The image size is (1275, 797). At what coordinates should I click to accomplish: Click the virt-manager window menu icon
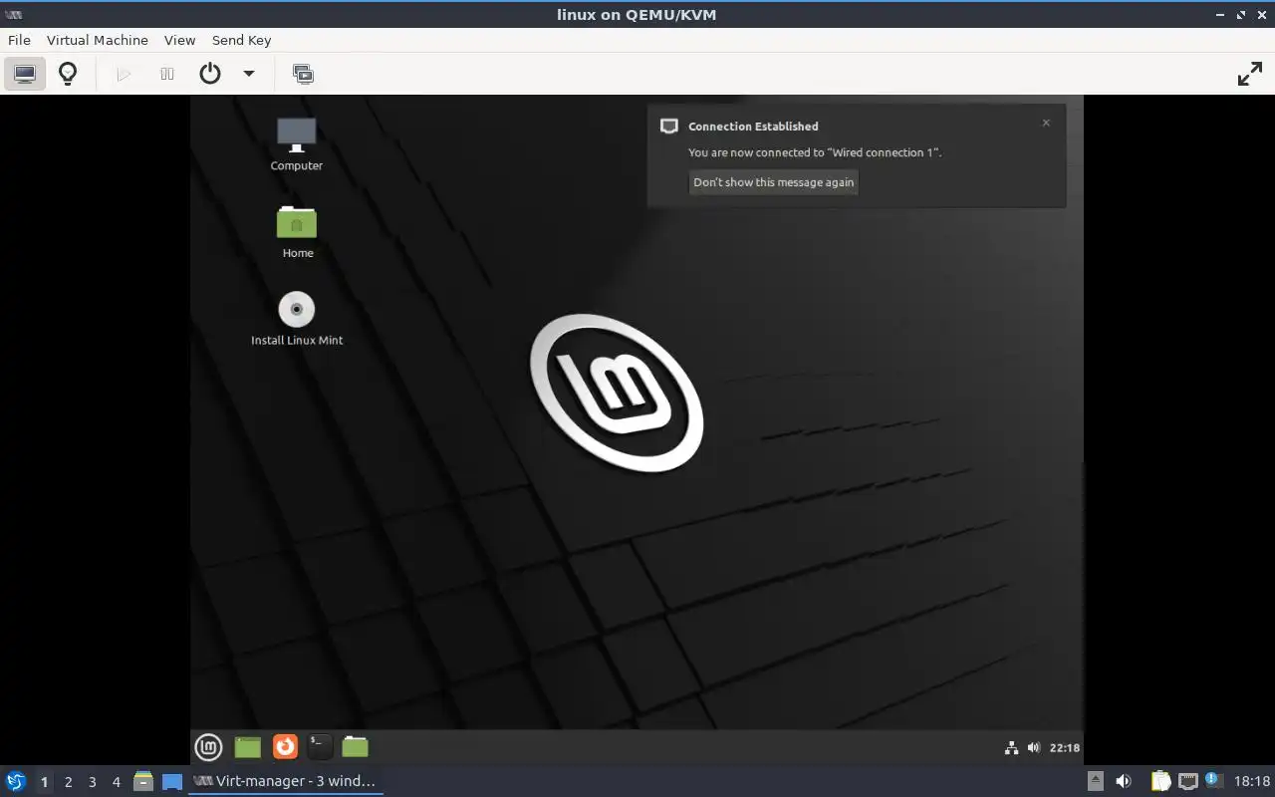point(13,14)
